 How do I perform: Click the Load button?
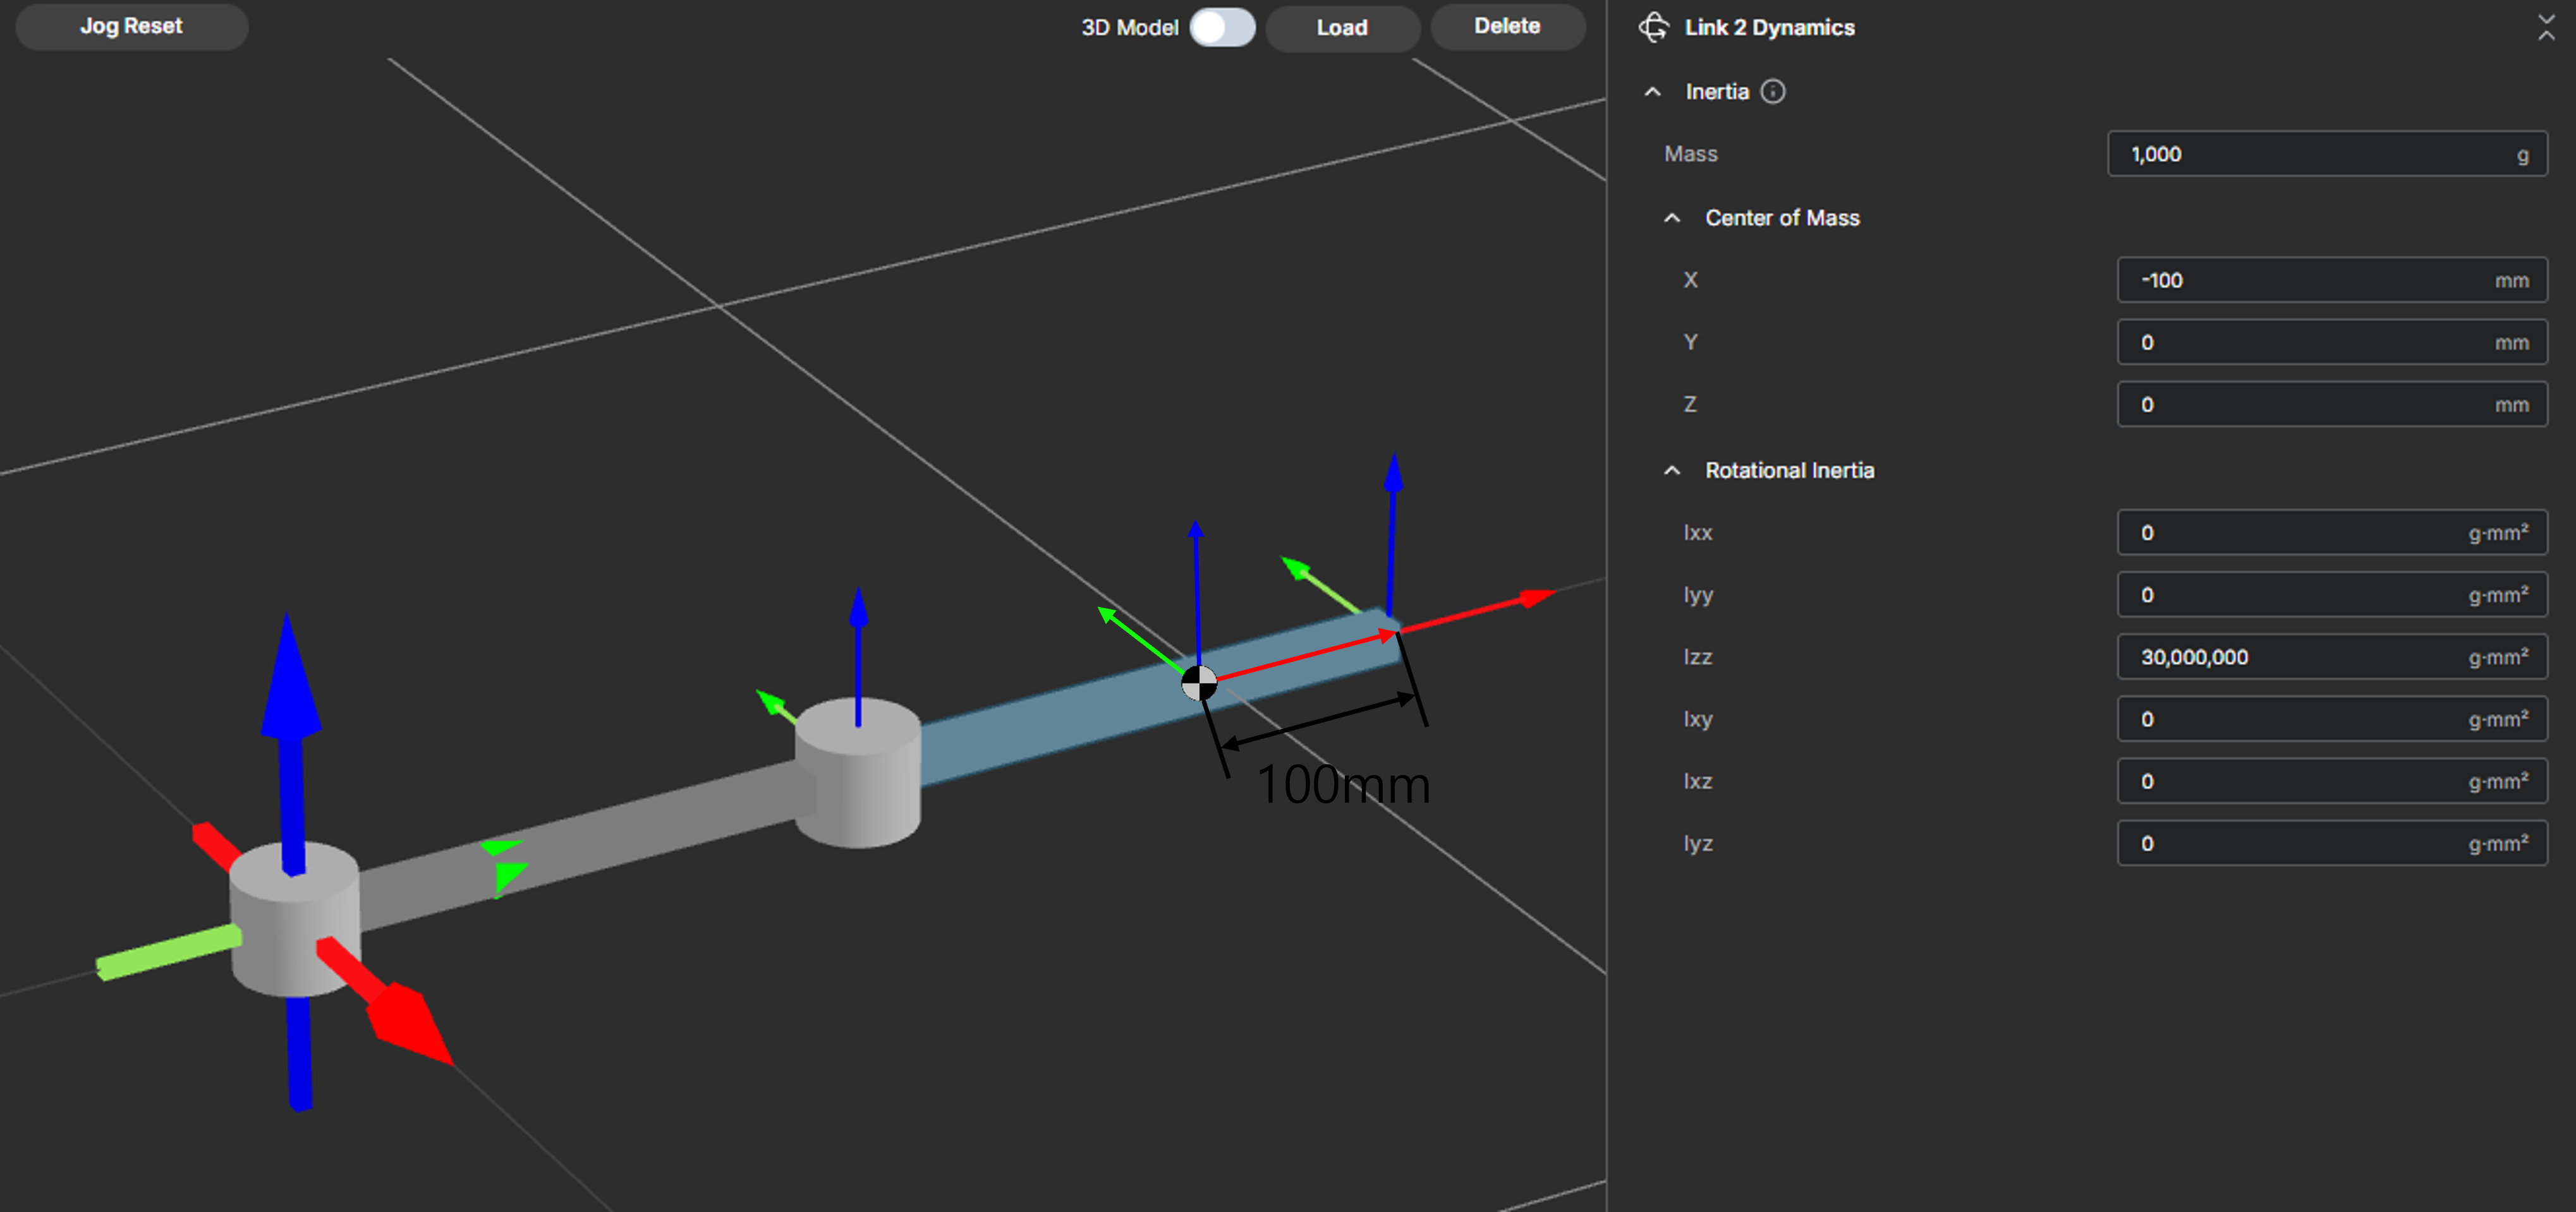click(x=1341, y=27)
